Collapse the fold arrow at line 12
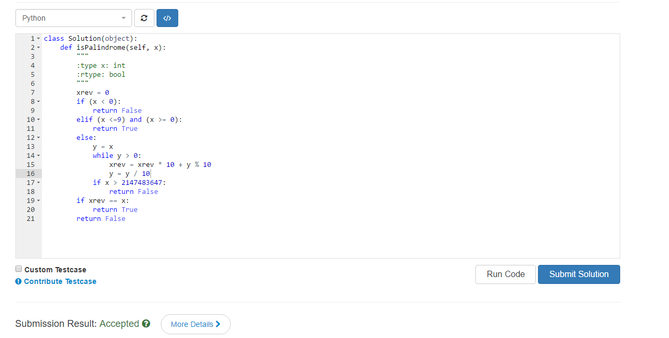Screen dimensions: 669x338 pos(38,138)
